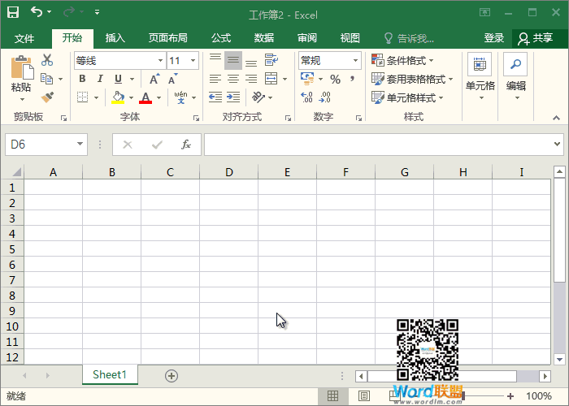Decrease indent
The image size is (569, 406).
(215, 97)
